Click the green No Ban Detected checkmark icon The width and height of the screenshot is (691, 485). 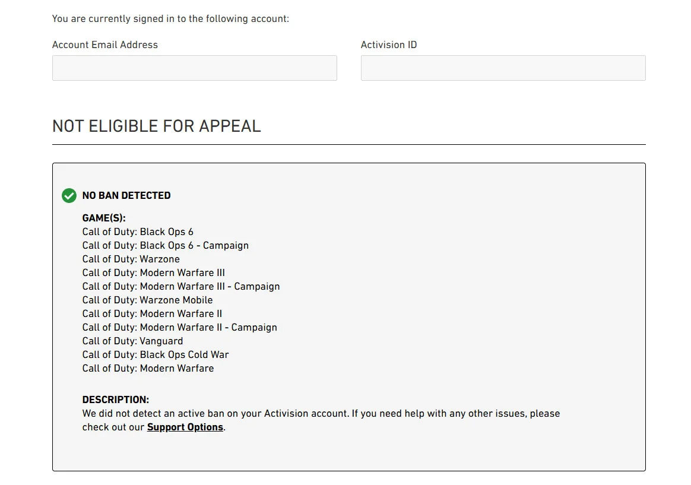pyautogui.click(x=69, y=195)
